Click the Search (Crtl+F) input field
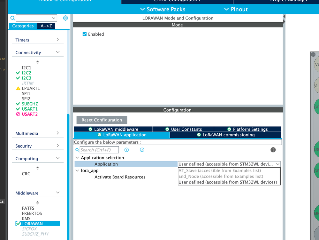 99,150
